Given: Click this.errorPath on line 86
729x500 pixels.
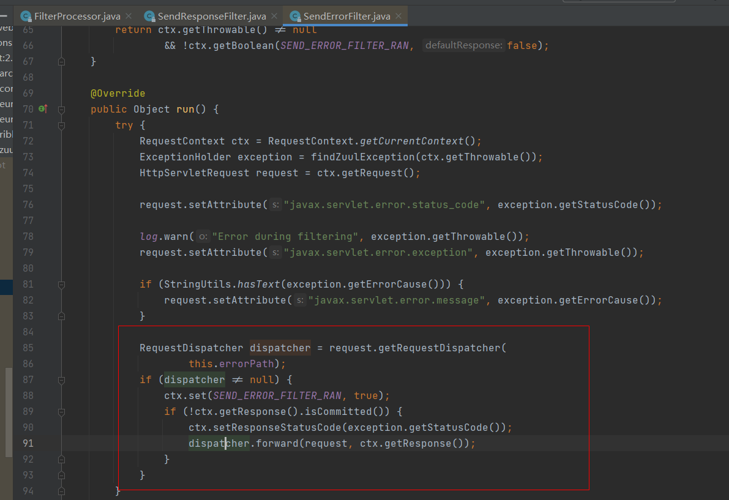Looking at the screenshot, I should tap(231, 364).
